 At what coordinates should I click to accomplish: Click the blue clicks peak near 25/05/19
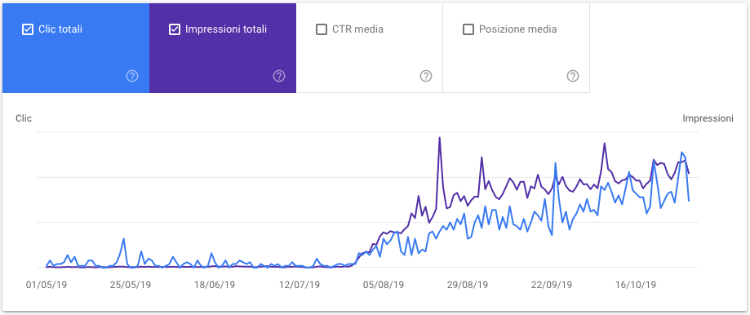[123, 239]
